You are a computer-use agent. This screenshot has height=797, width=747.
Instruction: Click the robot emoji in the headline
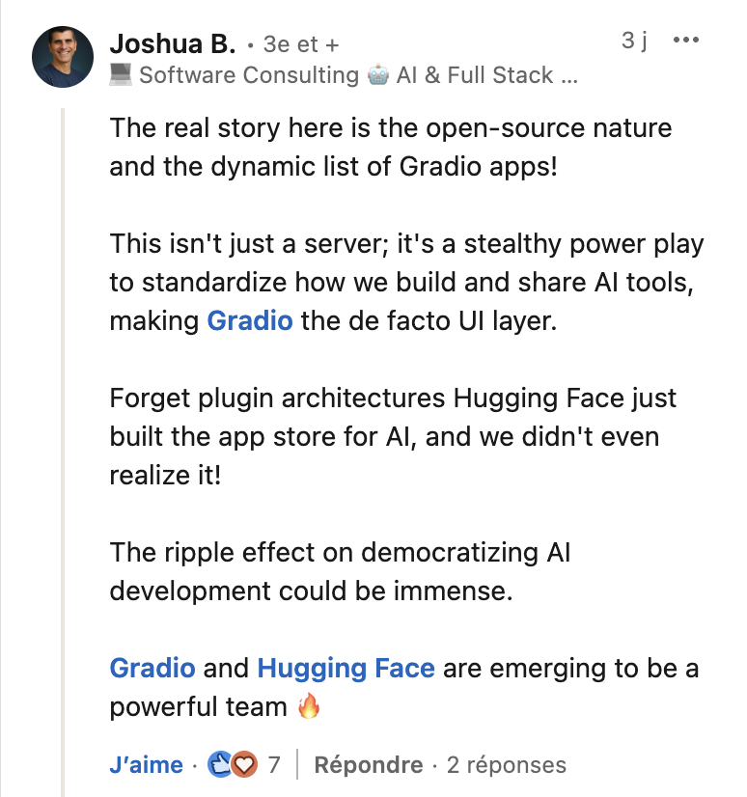[378, 75]
